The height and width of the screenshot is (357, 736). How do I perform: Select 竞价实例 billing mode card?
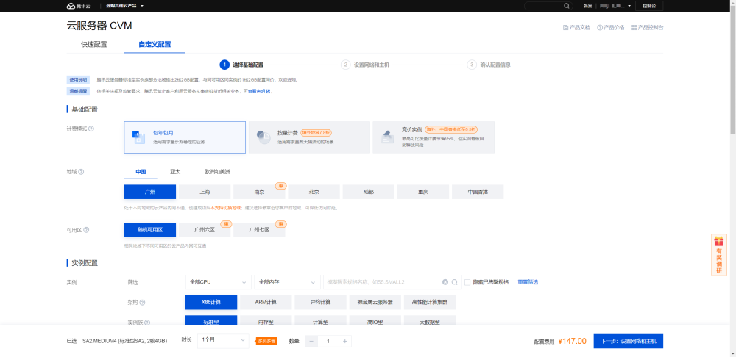click(434, 137)
